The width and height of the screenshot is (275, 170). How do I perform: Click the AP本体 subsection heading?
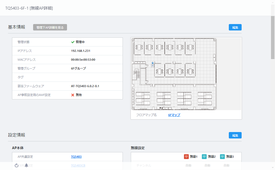(18, 148)
